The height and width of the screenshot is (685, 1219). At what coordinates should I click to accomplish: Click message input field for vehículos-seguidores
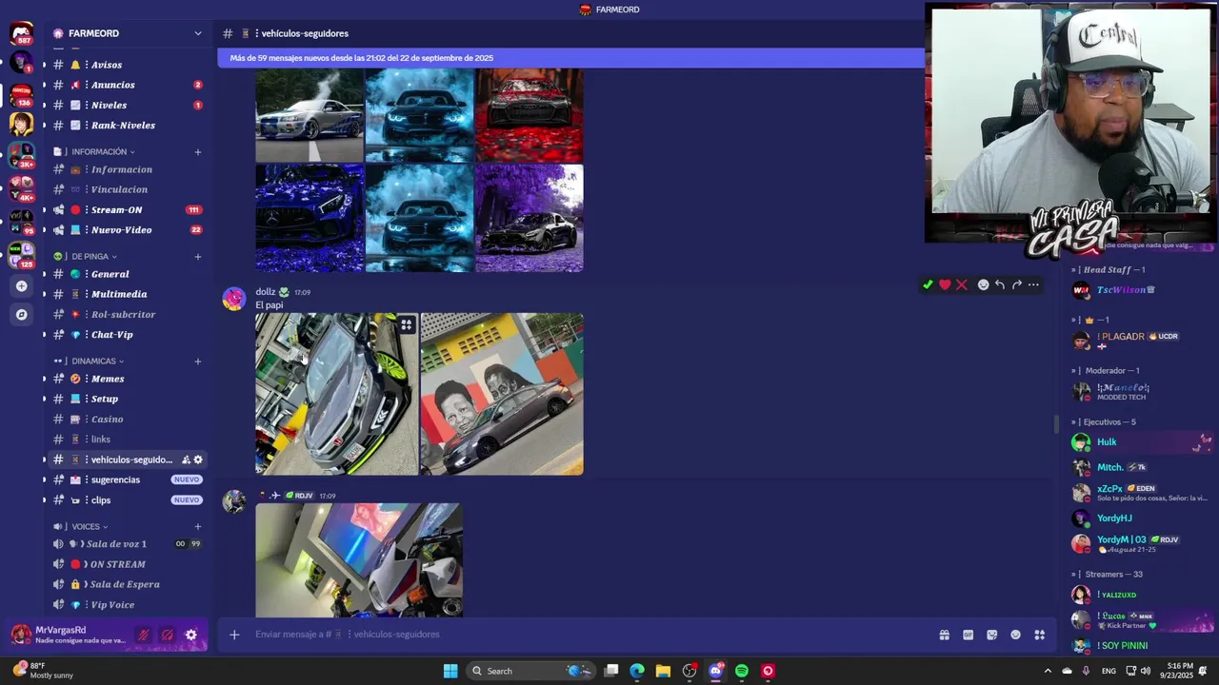click(590, 635)
